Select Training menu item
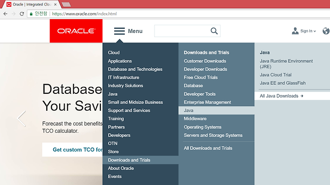This screenshot has width=330, height=185. coord(116,119)
